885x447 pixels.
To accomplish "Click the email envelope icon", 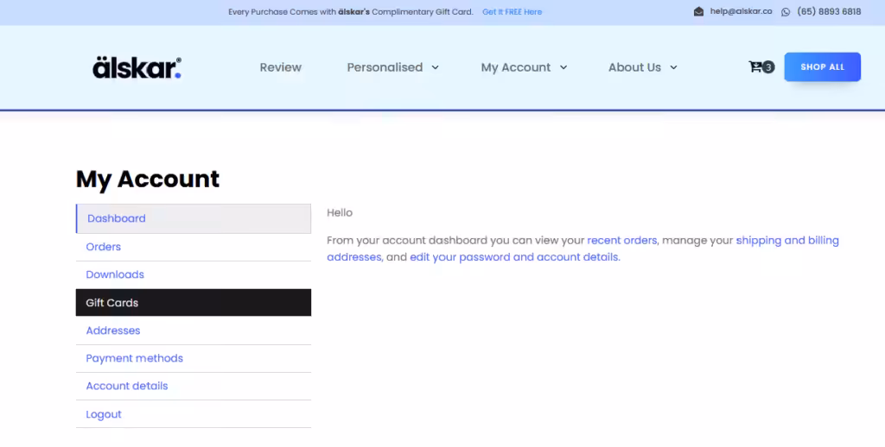I will (x=698, y=12).
